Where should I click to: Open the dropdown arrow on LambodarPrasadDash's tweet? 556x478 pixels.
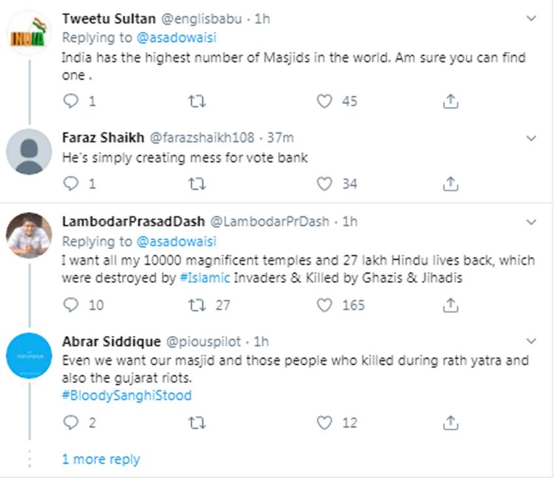[531, 222]
